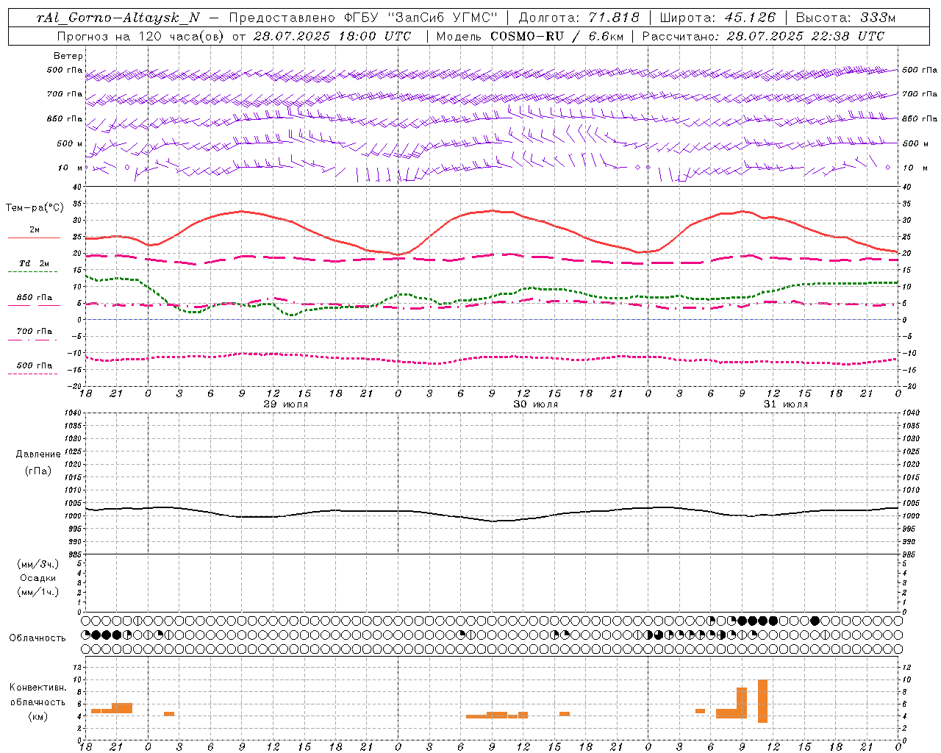This screenshot has width=941, height=753.
Task: Click the Конвективн. label
Action: click(x=38, y=688)
